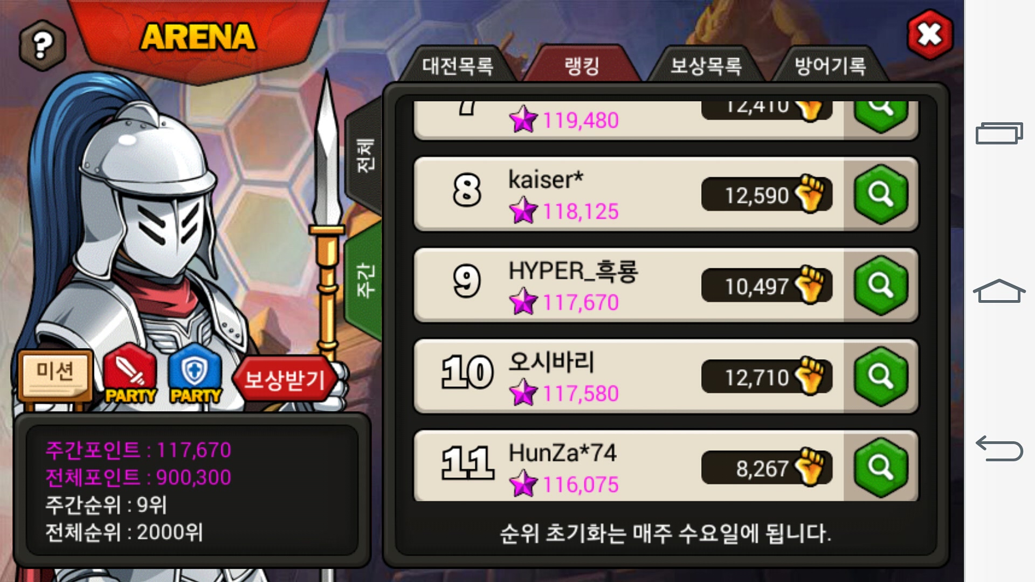Open the 방어기록 tab

pos(830,66)
